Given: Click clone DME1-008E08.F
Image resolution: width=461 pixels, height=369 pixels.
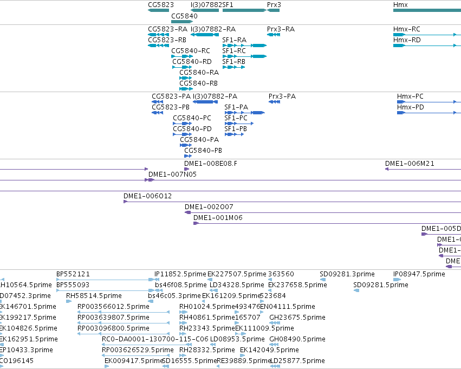Looking at the screenshot, I should (x=211, y=164).
